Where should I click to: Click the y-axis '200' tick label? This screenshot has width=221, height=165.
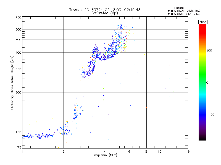(x=18, y=92)
